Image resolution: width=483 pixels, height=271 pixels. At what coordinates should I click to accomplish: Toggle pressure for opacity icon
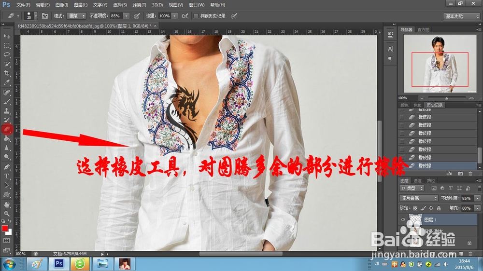pyautogui.click(x=137, y=16)
